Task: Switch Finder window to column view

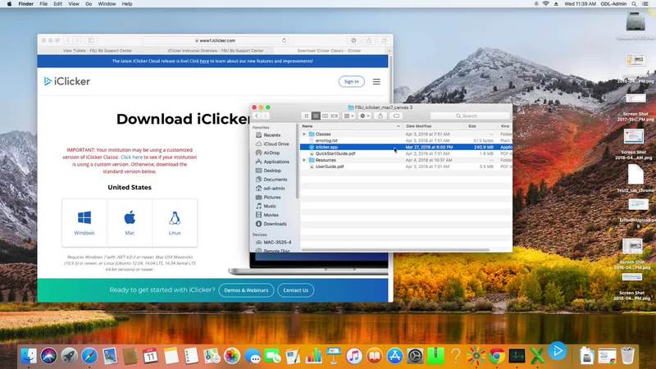Action: click(x=325, y=116)
